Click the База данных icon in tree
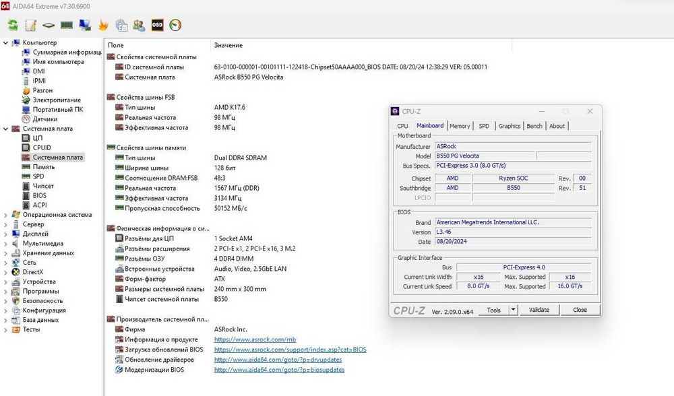This screenshot has width=674, height=396. tap(16, 320)
